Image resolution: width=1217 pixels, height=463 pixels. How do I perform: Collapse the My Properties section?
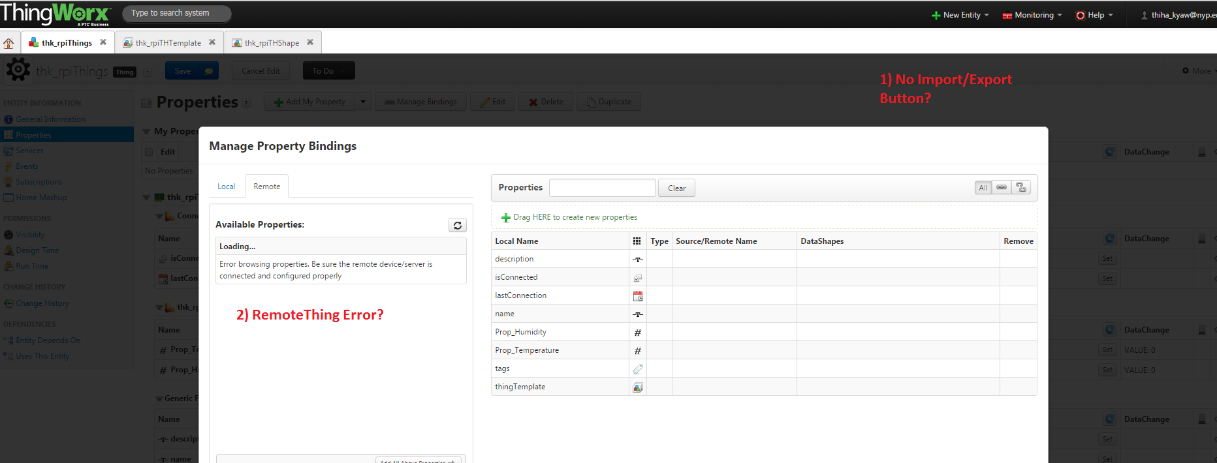click(146, 131)
